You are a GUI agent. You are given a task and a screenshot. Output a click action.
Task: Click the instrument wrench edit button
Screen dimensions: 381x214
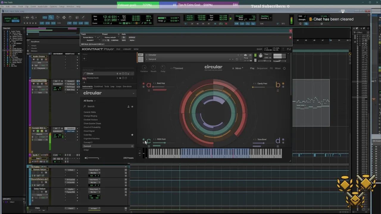click(141, 55)
